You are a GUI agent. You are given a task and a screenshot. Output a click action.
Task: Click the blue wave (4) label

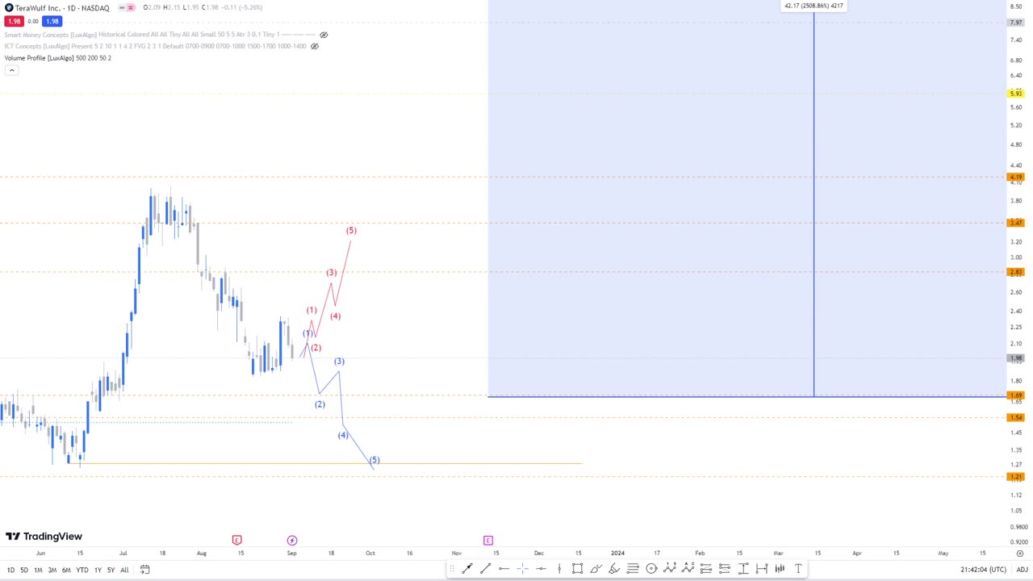[x=343, y=436]
